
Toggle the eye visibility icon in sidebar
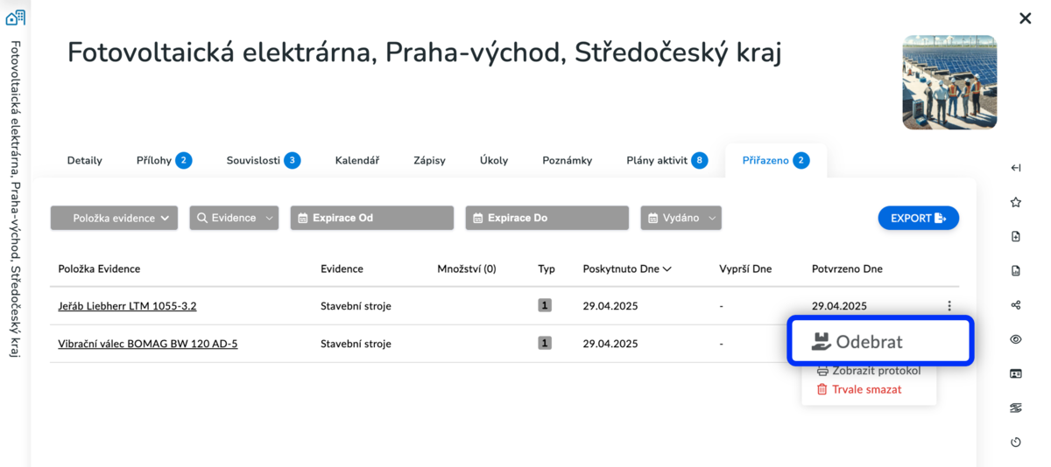1016,339
